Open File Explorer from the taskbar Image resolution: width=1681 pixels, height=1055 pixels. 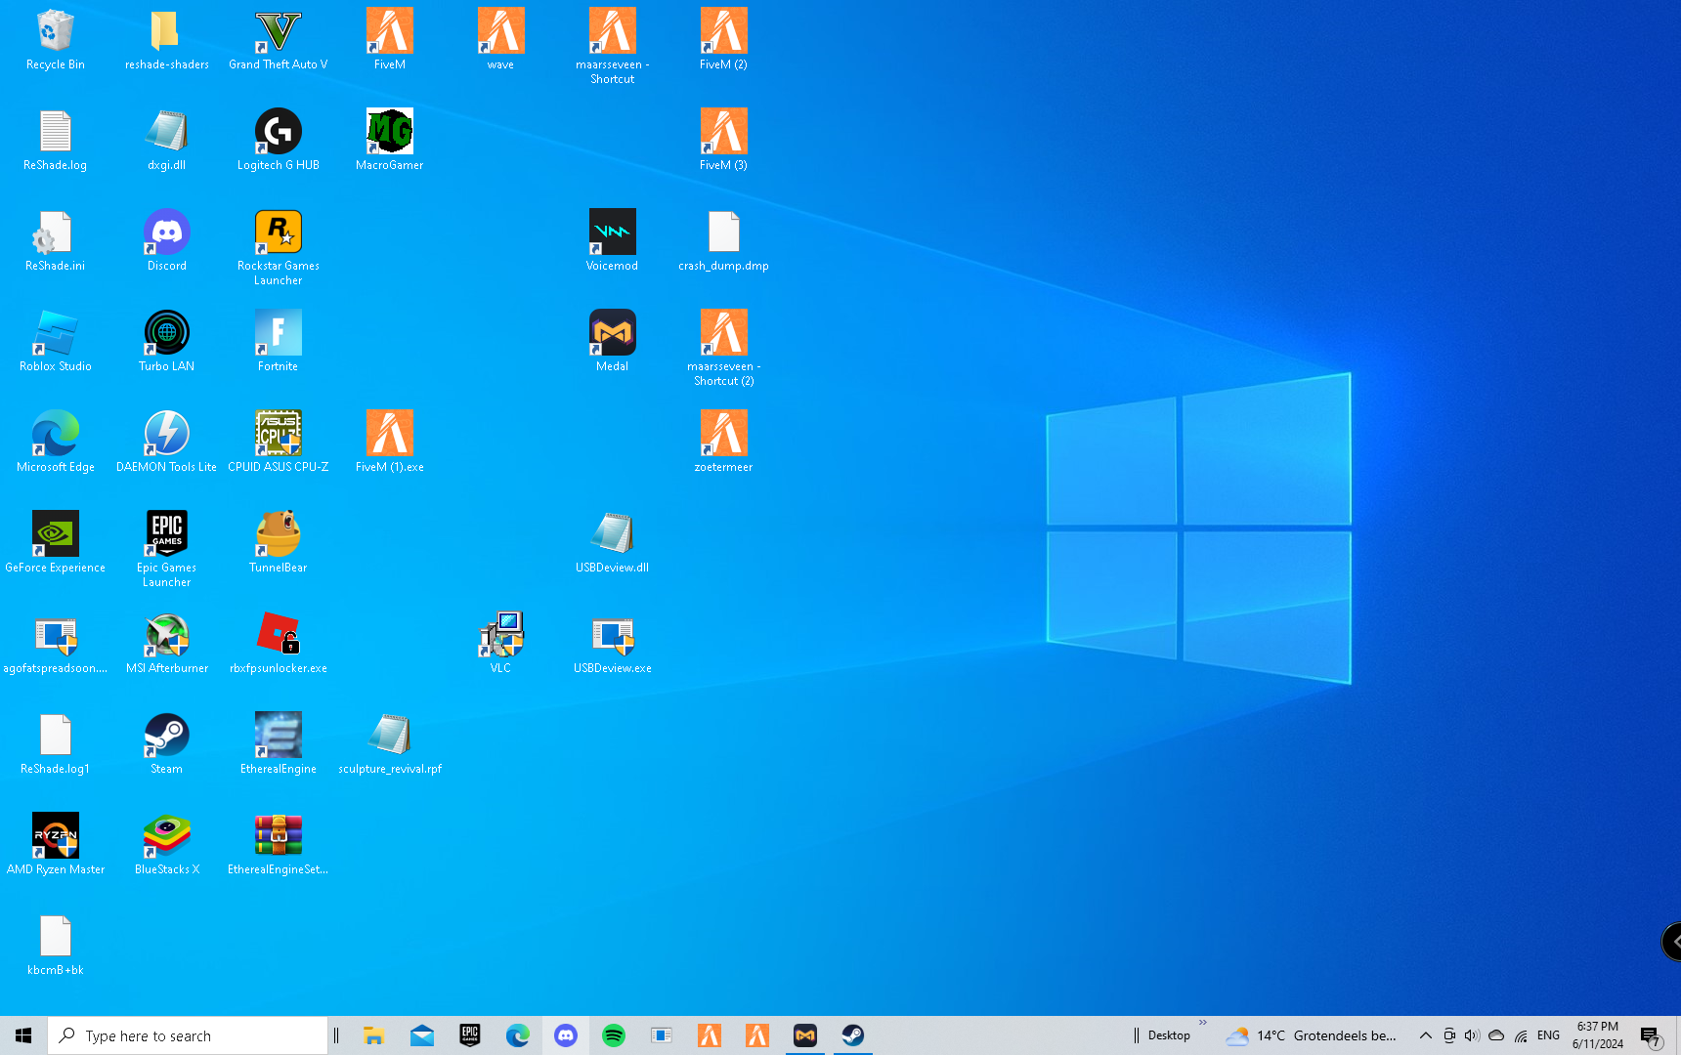point(373,1035)
